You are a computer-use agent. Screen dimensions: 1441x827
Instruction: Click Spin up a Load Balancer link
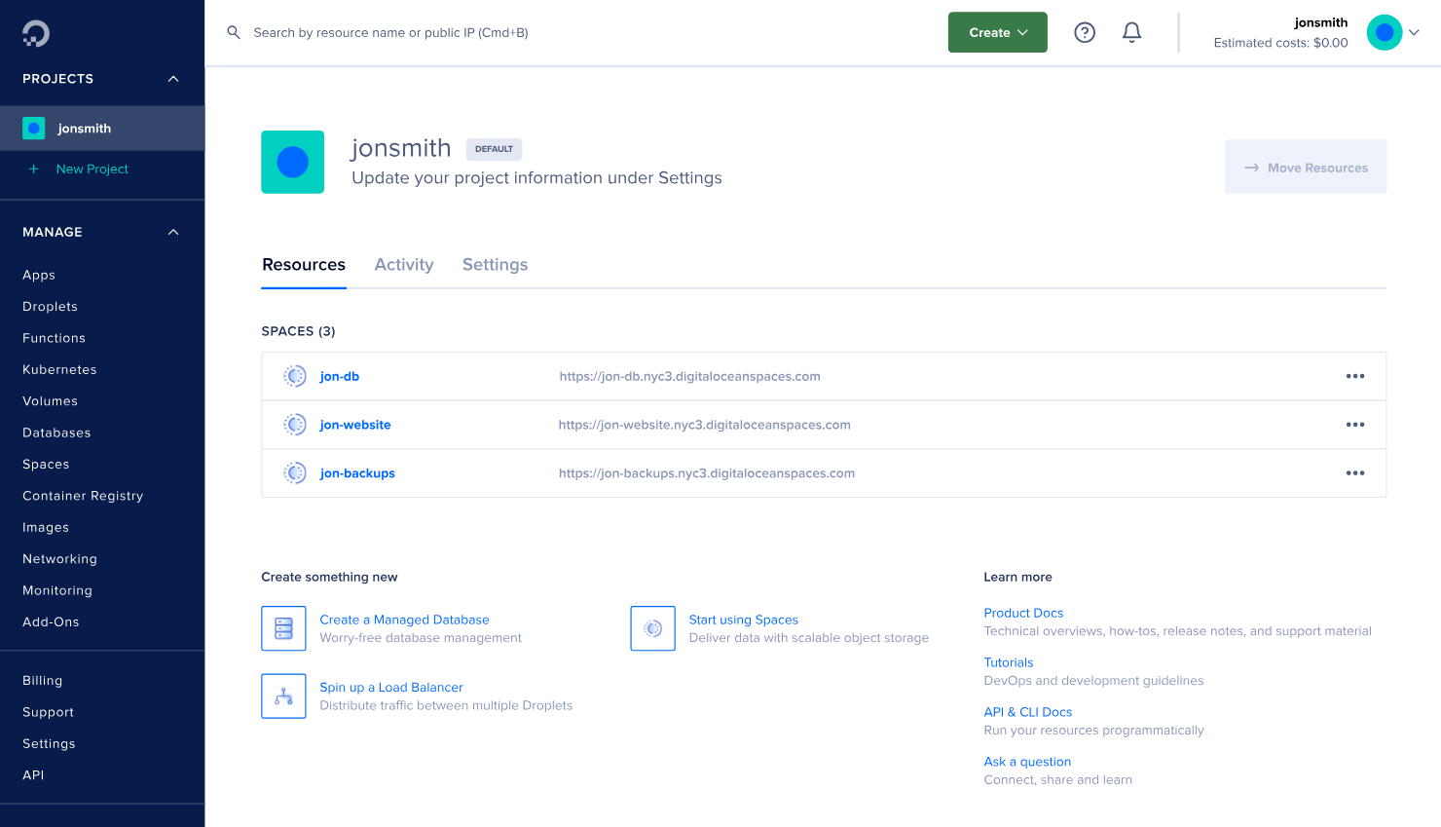[391, 688]
